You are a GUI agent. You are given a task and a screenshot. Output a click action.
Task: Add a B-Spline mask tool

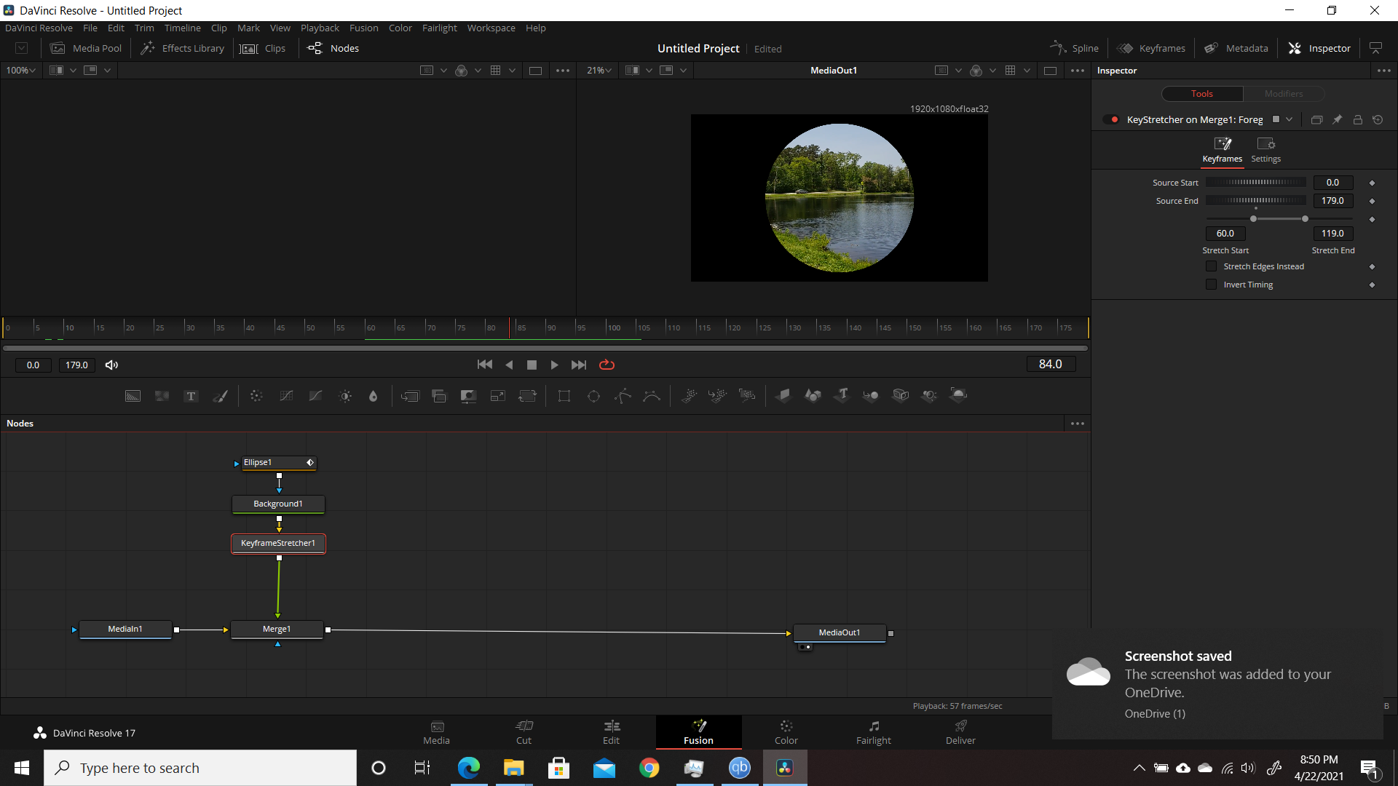pos(652,396)
